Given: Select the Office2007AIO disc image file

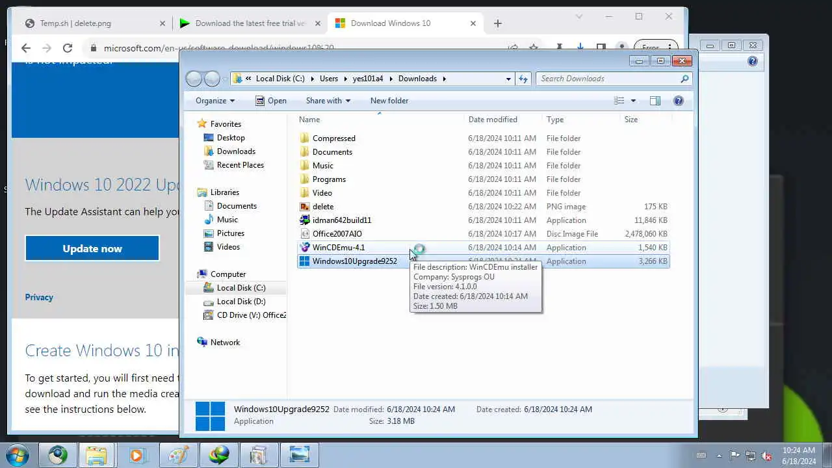Looking at the screenshot, I should pos(337,234).
